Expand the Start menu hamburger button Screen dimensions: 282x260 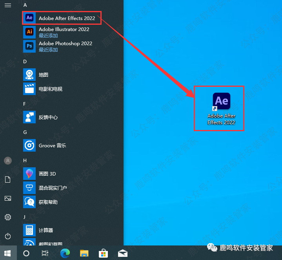pyautogui.click(x=8, y=5)
